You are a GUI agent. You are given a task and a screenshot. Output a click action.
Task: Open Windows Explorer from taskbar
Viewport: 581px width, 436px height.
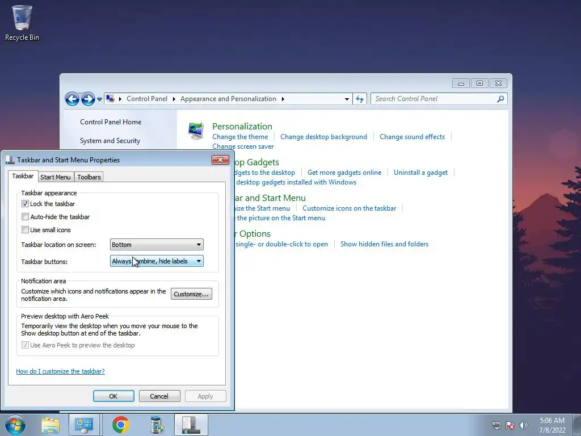(x=50, y=425)
